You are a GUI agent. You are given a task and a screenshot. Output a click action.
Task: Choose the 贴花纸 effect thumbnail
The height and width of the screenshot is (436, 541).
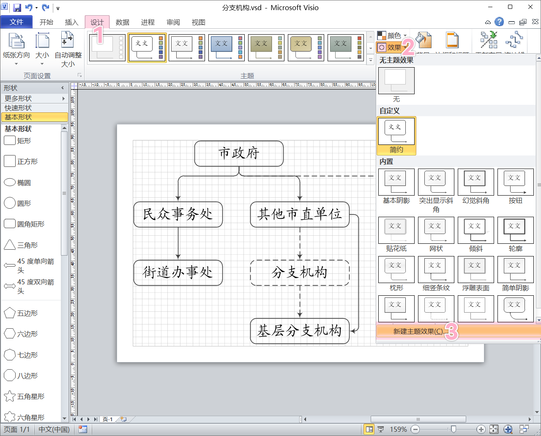pos(396,230)
